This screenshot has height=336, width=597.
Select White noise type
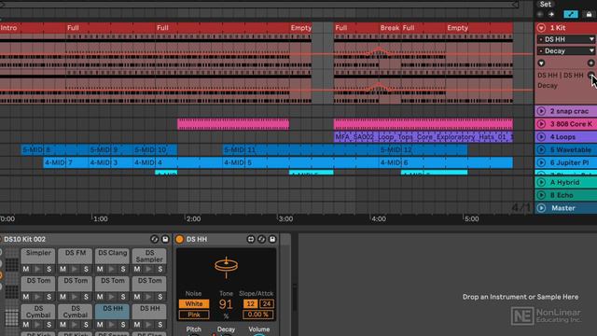point(194,304)
